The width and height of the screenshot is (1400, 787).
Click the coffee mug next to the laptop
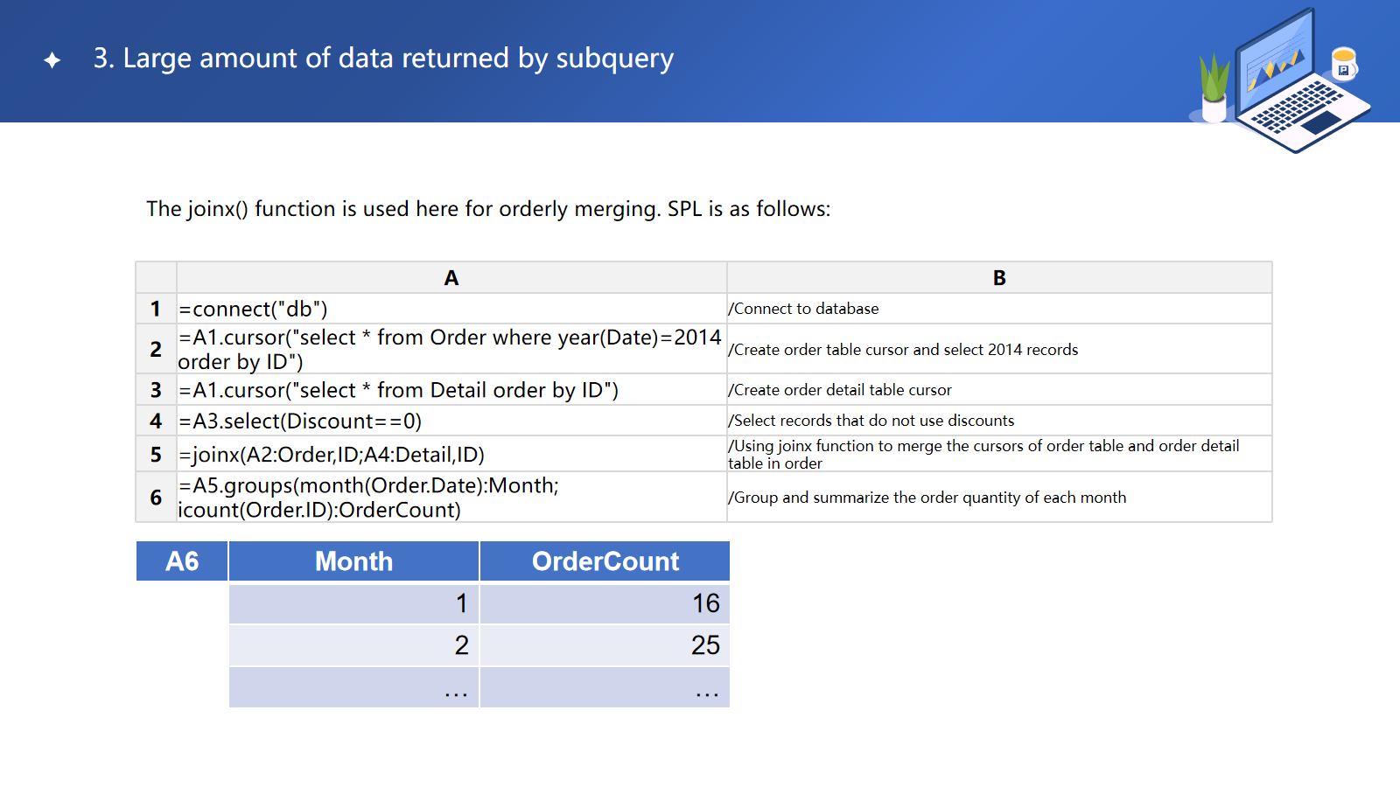point(1343,64)
